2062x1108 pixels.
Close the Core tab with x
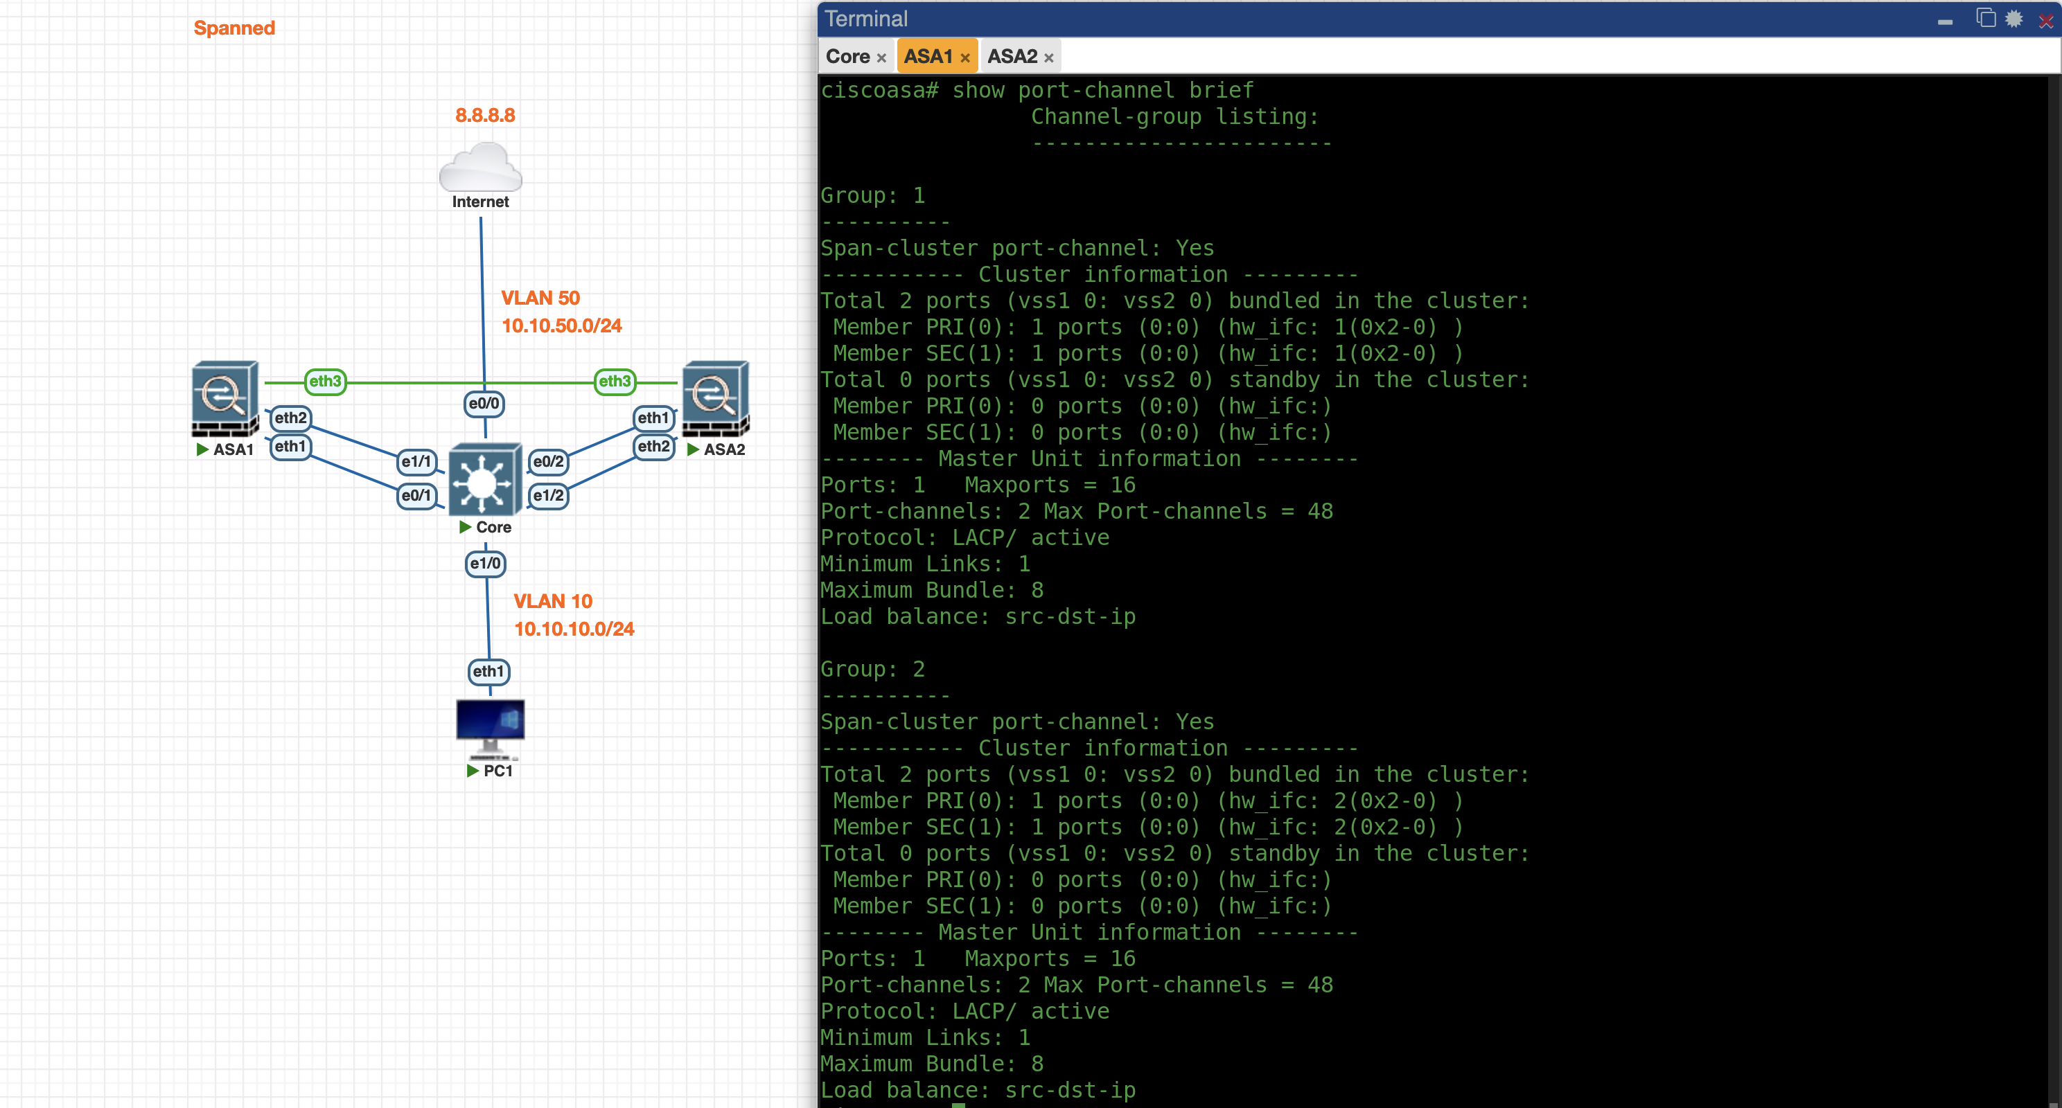(881, 58)
